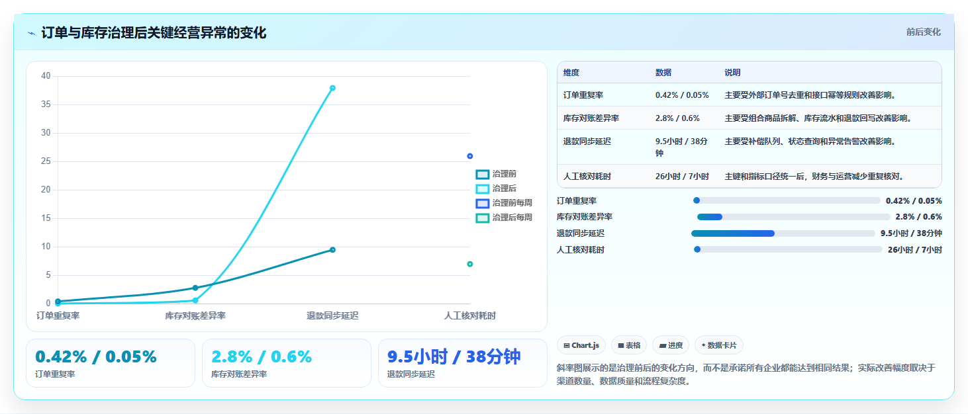Click the 7 point for 治理后每周
This screenshot has width=968, height=414.
click(470, 264)
